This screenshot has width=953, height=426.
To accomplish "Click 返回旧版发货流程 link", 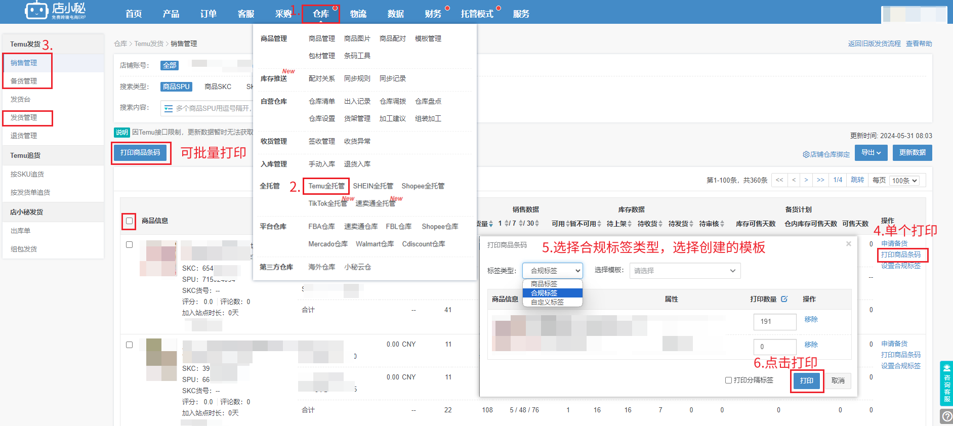I will coord(875,44).
